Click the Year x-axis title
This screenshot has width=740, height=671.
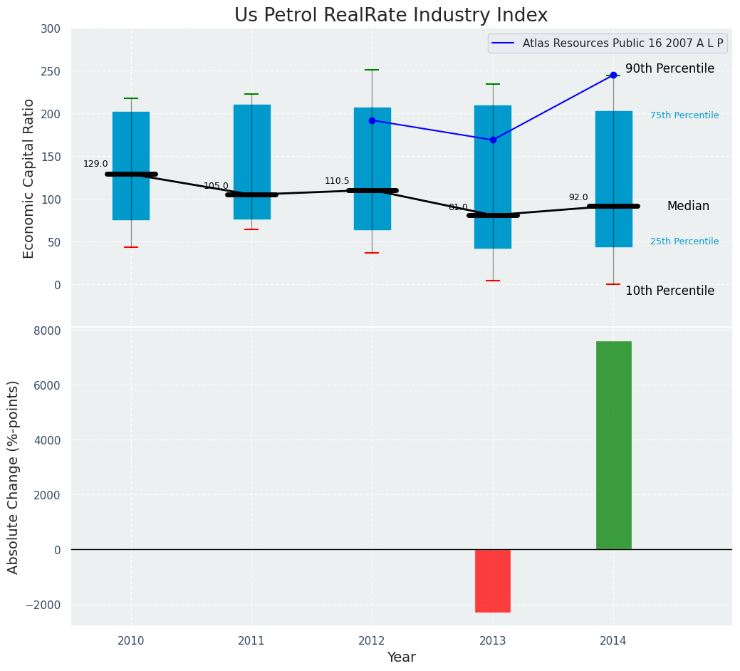[401, 657]
